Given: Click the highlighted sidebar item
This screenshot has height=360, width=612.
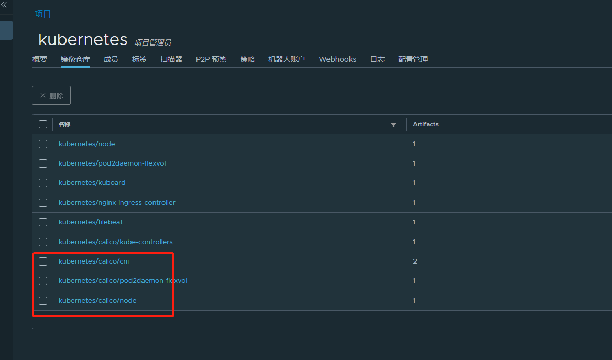Looking at the screenshot, I should 6,30.
